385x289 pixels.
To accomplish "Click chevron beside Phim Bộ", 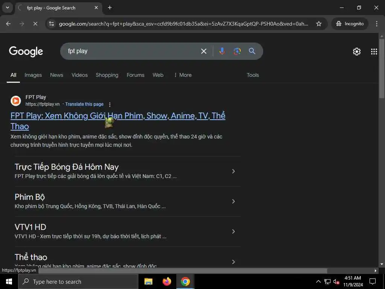I will (233, 202).
